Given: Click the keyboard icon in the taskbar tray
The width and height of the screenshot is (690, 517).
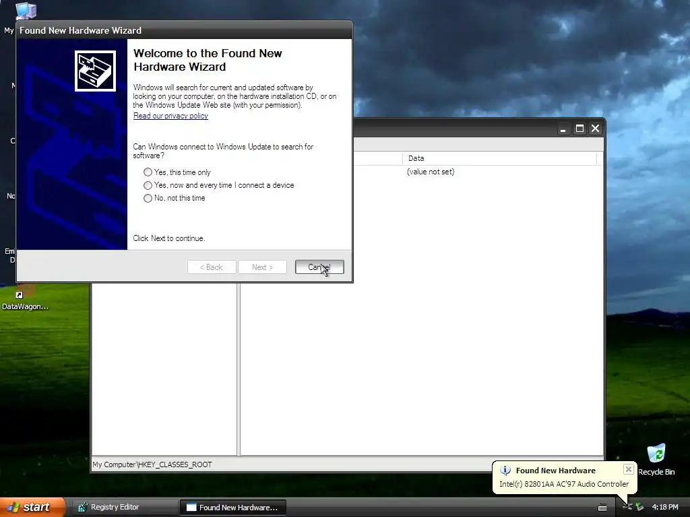Looking at the screenshot, I should (x=602, y=508).
